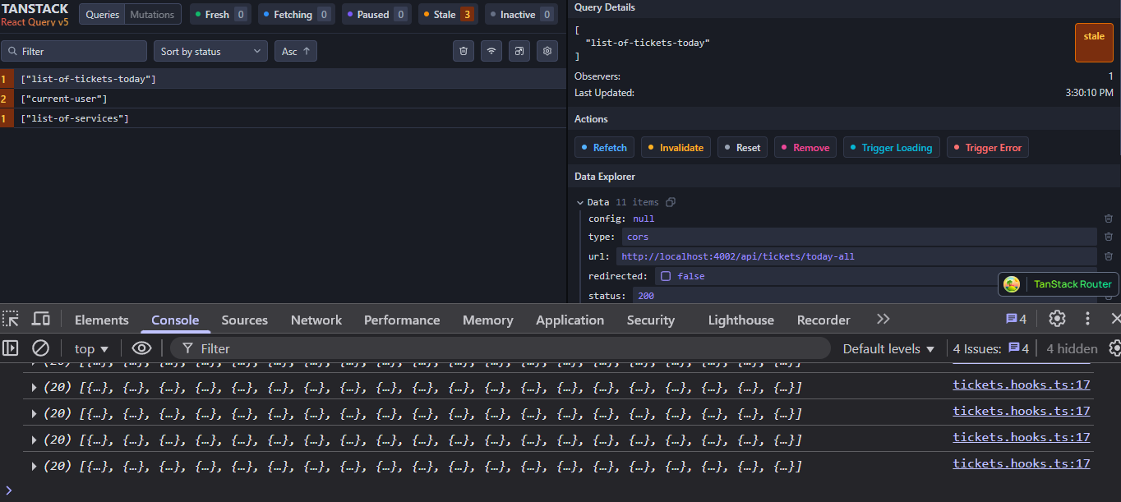Open the Sort by status dropdown
1121x502 pixels.
pyautogui.click(x=210, y=51)
